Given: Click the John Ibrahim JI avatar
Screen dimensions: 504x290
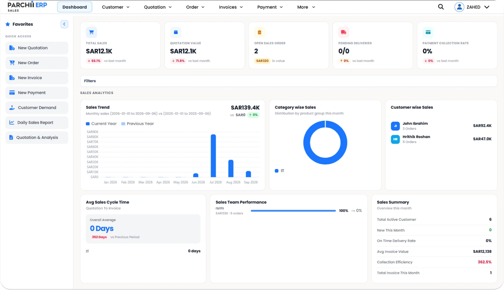Looking at the screenshot, I should [395, 126].
